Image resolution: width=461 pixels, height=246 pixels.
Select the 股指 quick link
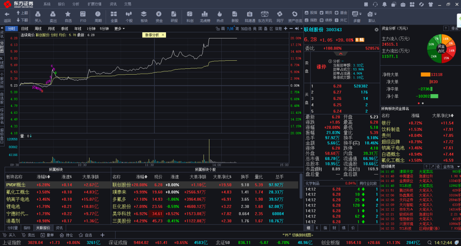[311, 13]
